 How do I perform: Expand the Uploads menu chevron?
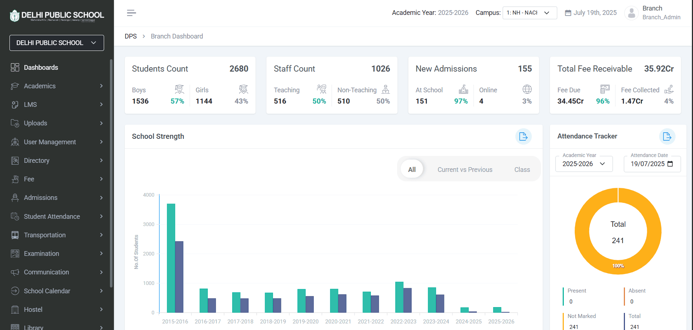coord(102,123)
